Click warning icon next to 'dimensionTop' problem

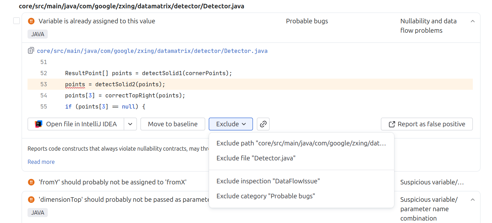pos(31,200)
